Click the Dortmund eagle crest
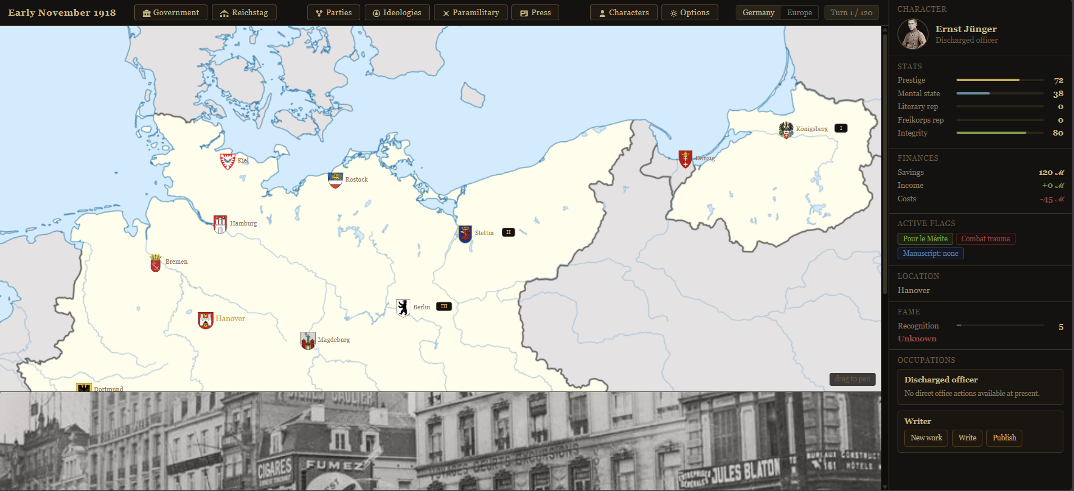 [x=84, y=388]
